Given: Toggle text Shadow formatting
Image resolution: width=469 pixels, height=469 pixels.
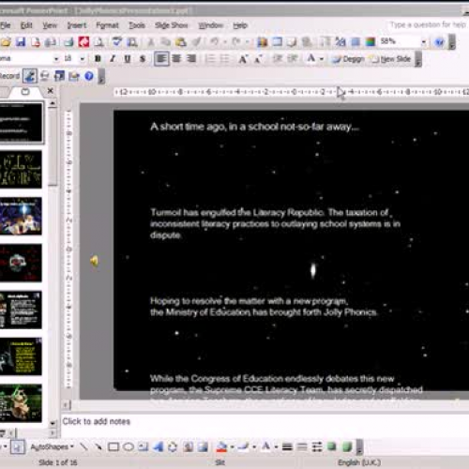Looking at the screenshot, I should point(143,59).
